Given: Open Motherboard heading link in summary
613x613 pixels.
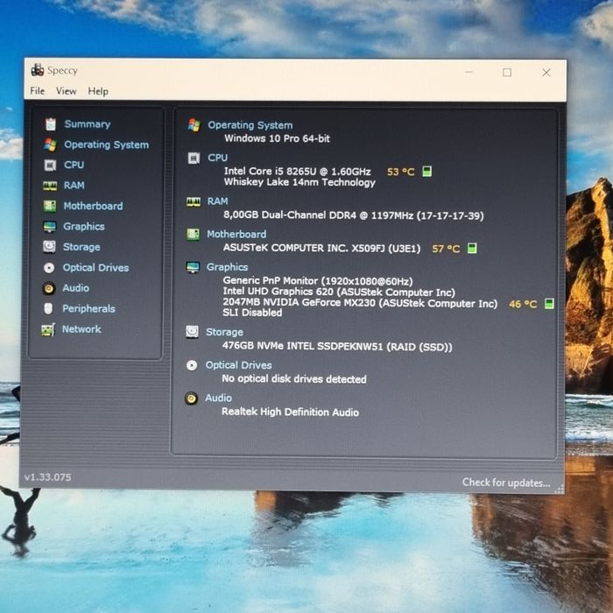Looking at the screenshot, I should (x=236, y=234).
